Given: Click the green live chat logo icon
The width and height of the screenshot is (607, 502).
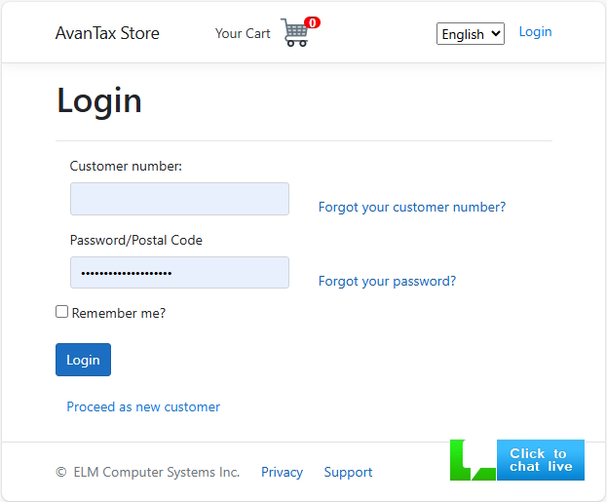Looking at the screenshot, I should 473,460.
